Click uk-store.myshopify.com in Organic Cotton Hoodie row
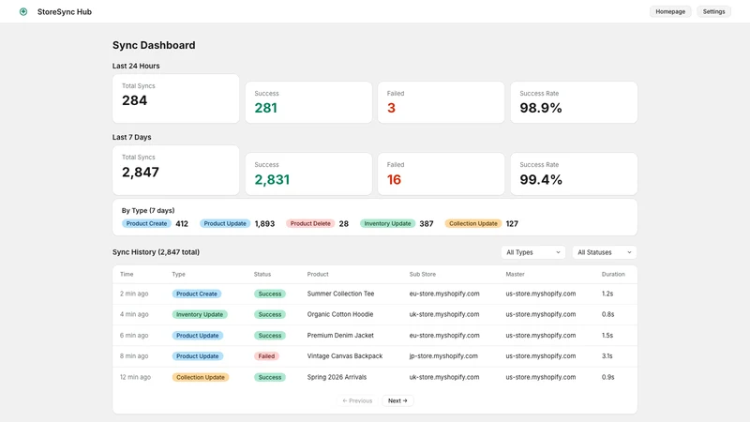This screenshot has height=422, width=750. coord(444,314)
